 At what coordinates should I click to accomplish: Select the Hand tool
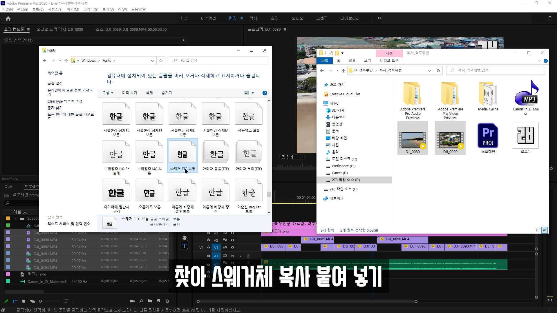pos(185,238)
